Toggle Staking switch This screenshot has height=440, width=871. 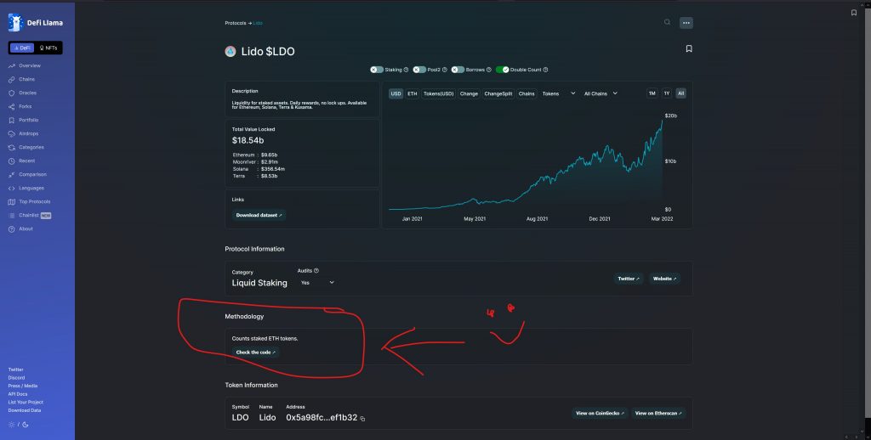377,70
